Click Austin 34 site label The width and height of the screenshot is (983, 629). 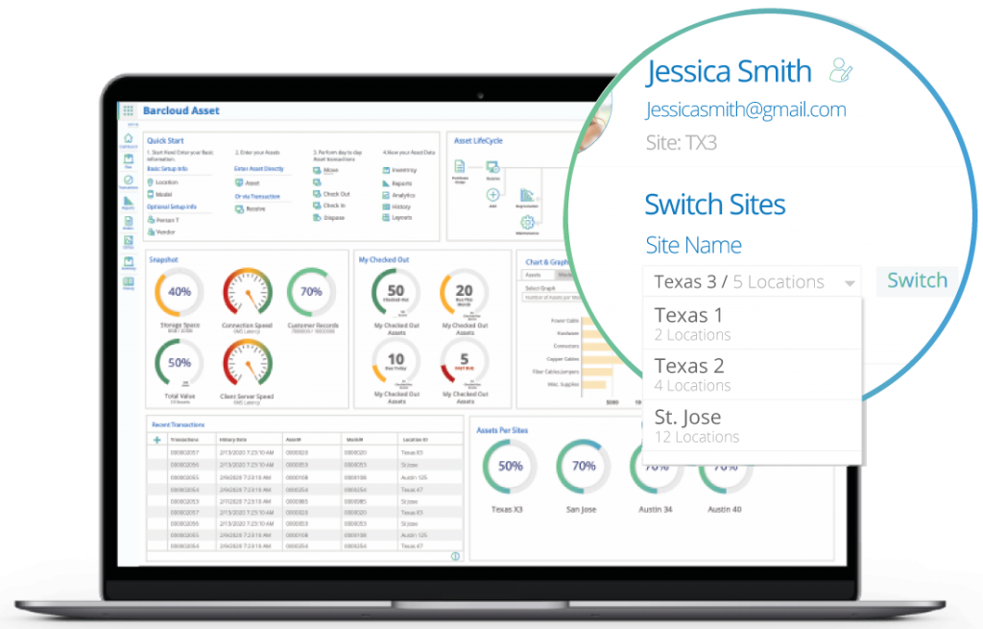(656, 510)
